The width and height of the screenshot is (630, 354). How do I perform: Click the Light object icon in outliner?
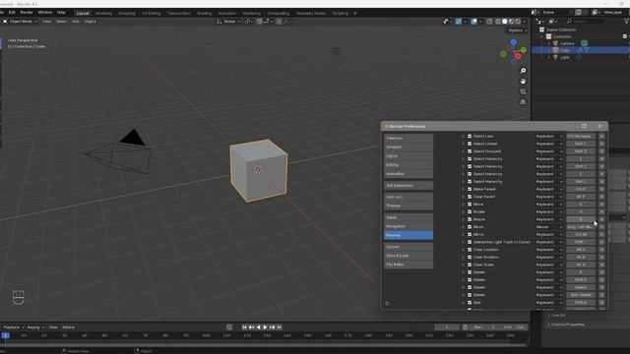point(555,57)
